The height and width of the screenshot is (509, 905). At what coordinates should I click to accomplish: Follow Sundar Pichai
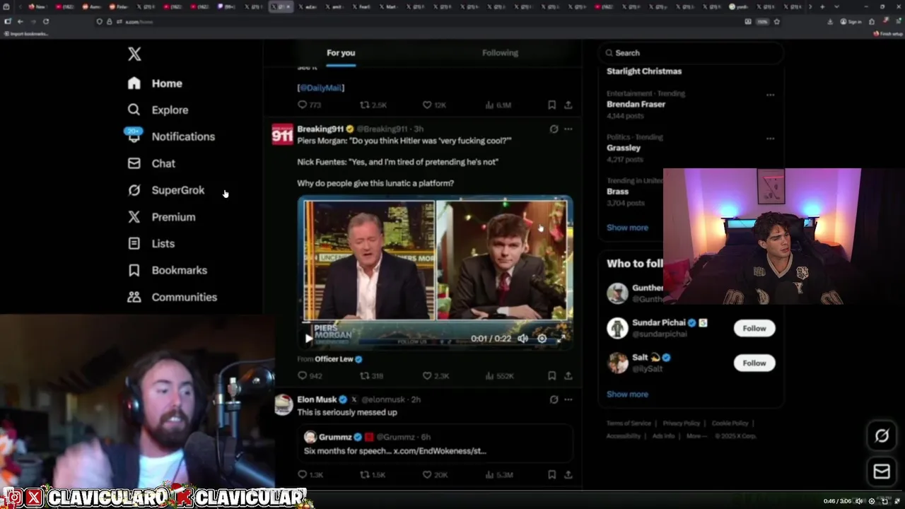pos(754,328)
